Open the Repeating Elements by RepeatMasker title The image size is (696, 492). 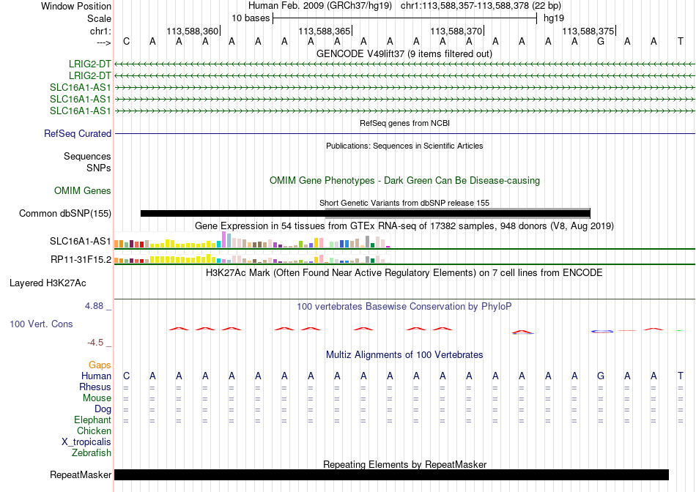404,464
